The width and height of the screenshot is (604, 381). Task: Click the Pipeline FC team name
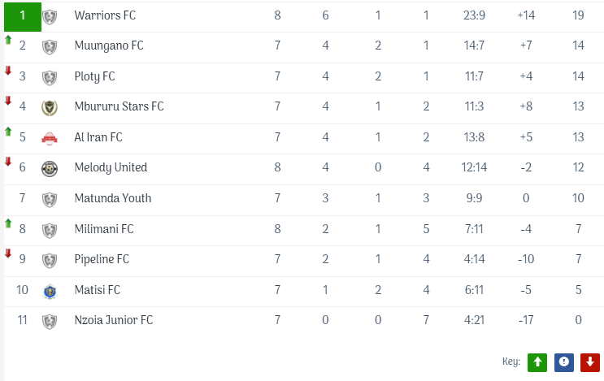point(102,259)
